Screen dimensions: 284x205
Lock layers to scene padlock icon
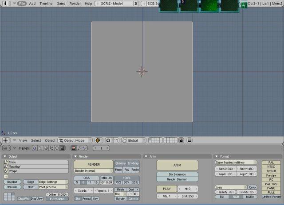tap(181, 140)
